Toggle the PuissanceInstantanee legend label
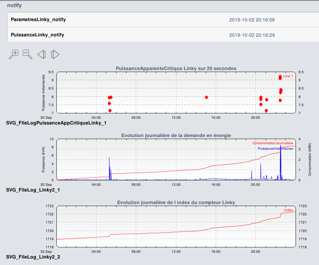The image size is (319, 265). [275, 149]
